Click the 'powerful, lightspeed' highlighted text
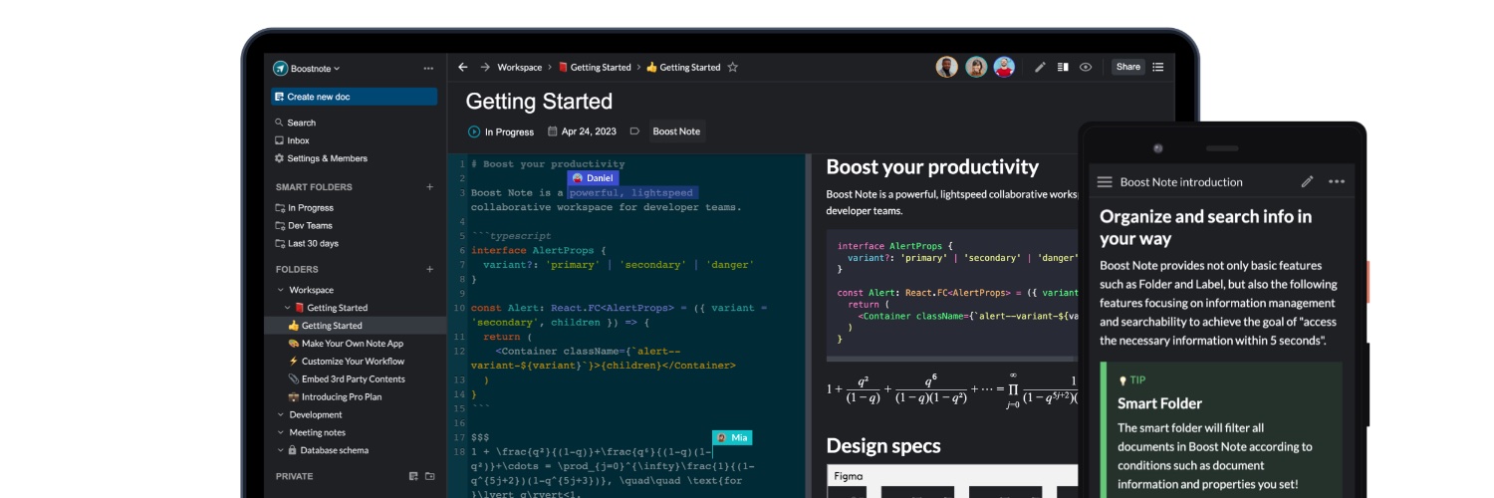The height and width of the screenshot is (498, 1494). click(x=632, y=193)
